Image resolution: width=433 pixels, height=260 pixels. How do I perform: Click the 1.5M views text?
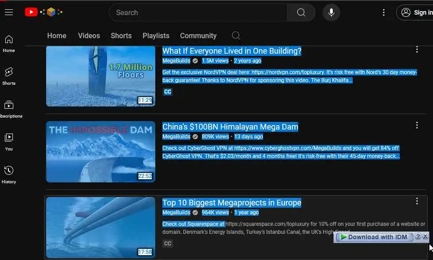point(215,61)
